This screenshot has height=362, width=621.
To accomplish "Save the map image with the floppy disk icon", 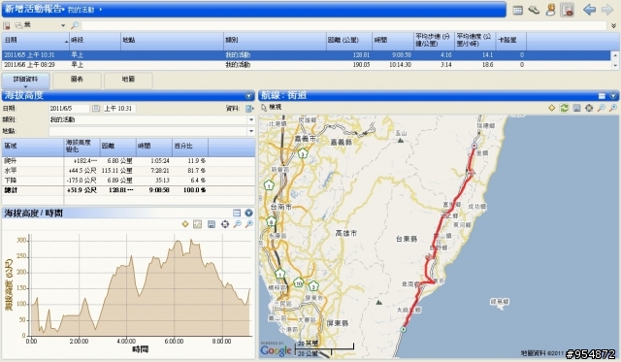I will 576,108.
